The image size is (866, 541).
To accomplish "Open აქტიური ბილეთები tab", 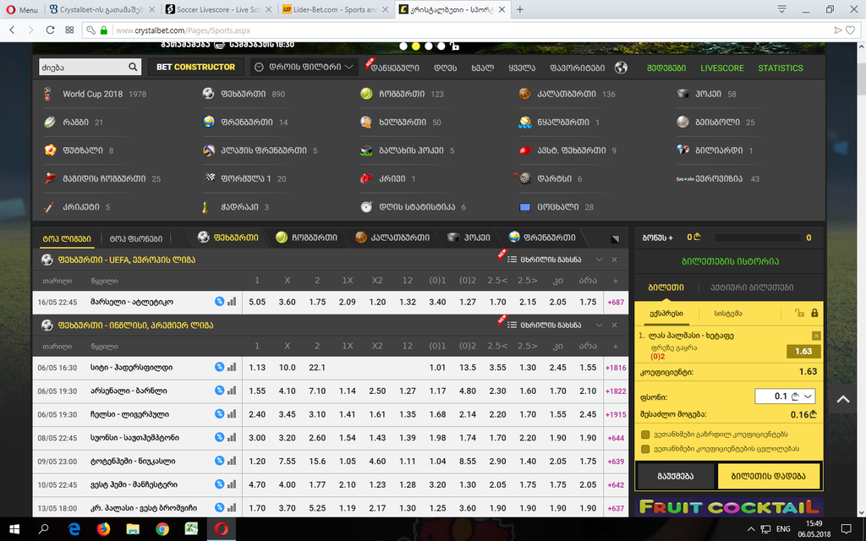I will coord(752,287).
